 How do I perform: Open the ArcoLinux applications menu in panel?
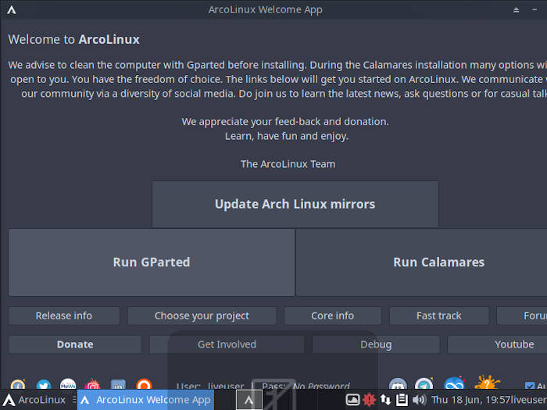(x=34, y=400)
